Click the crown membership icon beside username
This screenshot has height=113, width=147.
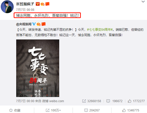42,4
